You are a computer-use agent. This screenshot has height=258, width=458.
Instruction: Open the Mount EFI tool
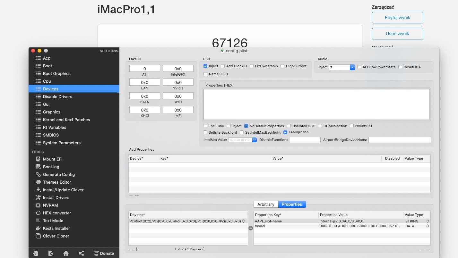coord(53,159)
